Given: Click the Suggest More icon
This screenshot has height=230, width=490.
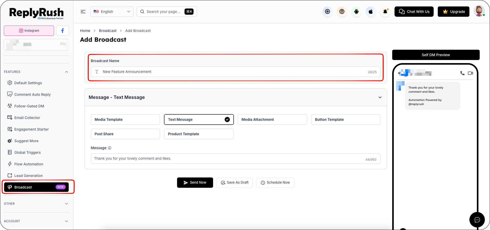Looking at the screenshot, I should tap(10, 141).
